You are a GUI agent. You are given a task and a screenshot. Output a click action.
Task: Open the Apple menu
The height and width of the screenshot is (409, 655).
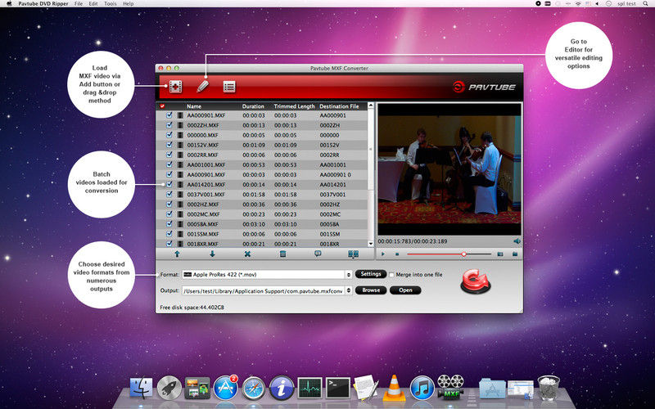[x=9, y=3]
